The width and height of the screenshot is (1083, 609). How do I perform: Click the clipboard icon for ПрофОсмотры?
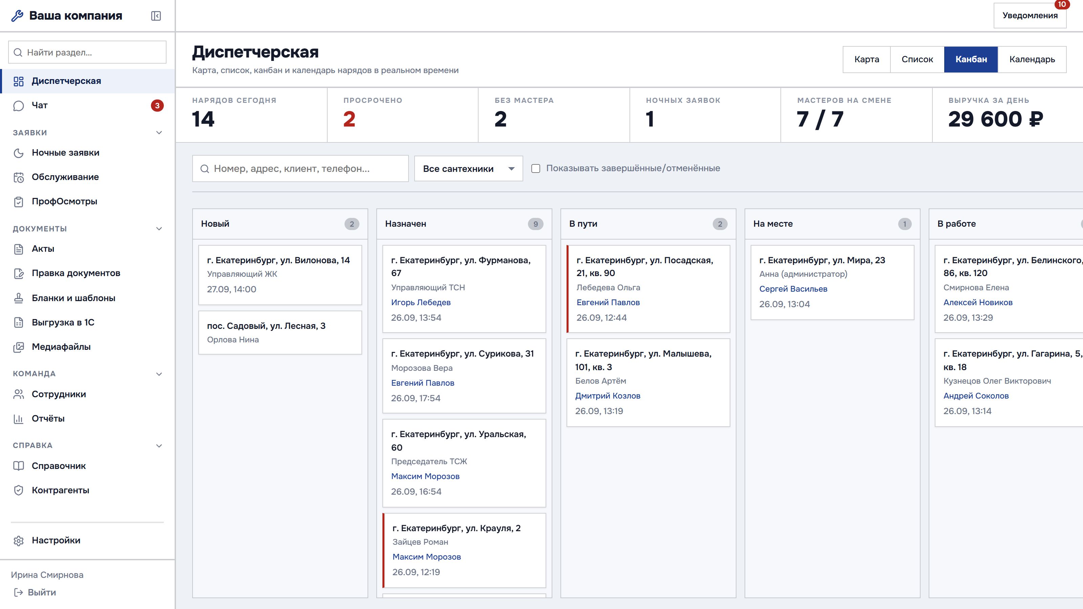point(19,202)
